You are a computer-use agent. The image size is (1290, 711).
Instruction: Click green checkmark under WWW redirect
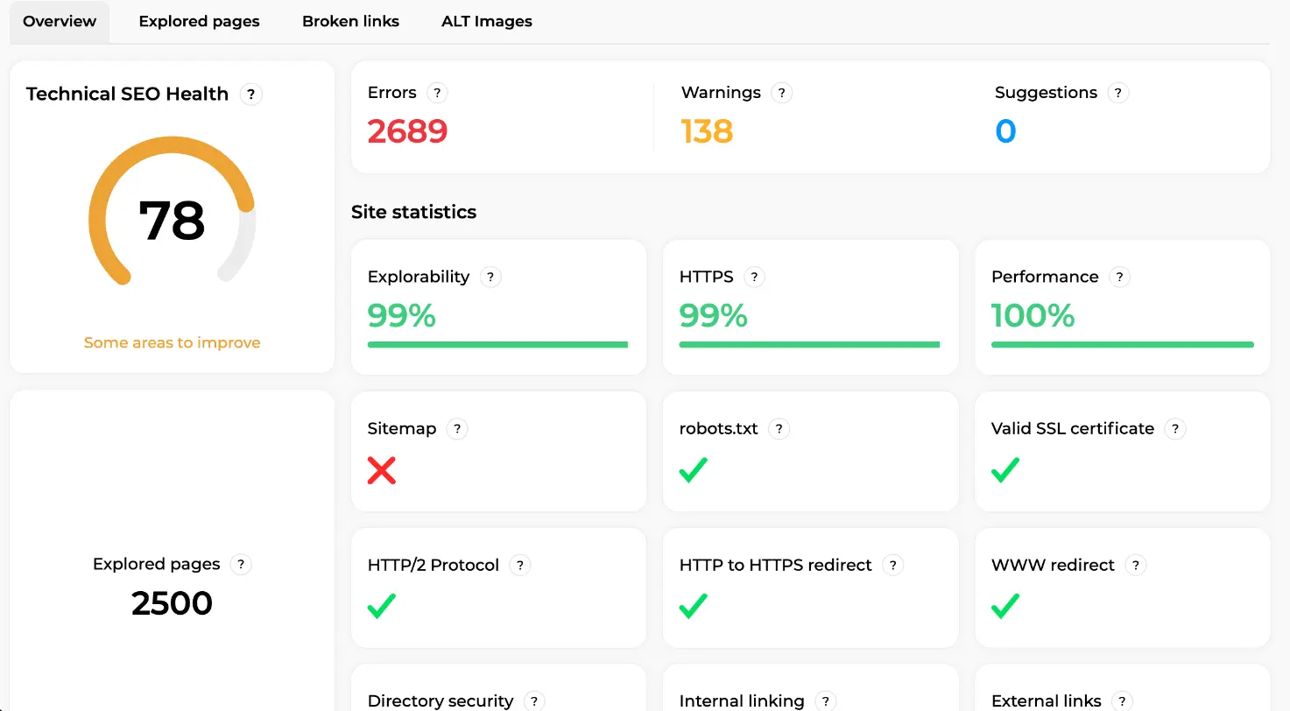pos(1005,606)
